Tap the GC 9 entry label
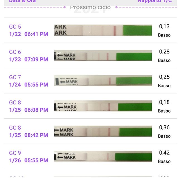Image resolution: width=181 pixels, height=181 pixels. point(15,153)
